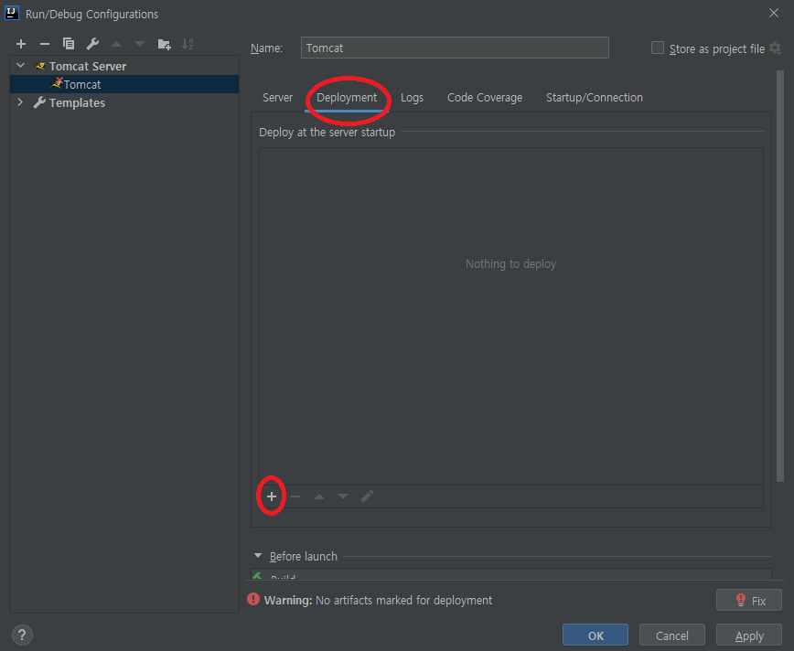Collapse the Before launch section
This screenshot has width=794, height=651.
pyautogui.click(x=258, y=556)
